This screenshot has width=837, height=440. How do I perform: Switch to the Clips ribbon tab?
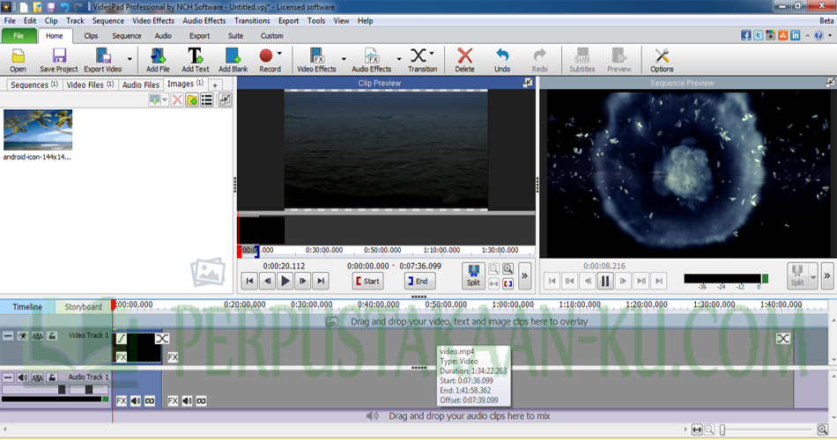click(91, 36)
